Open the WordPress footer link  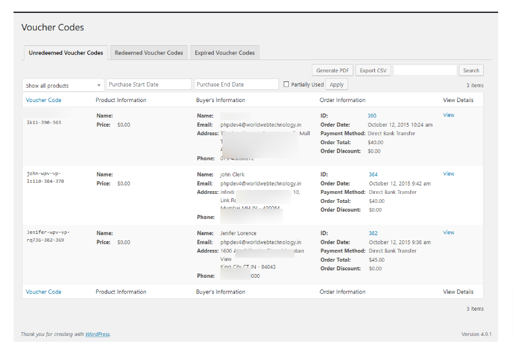[98, 334]
